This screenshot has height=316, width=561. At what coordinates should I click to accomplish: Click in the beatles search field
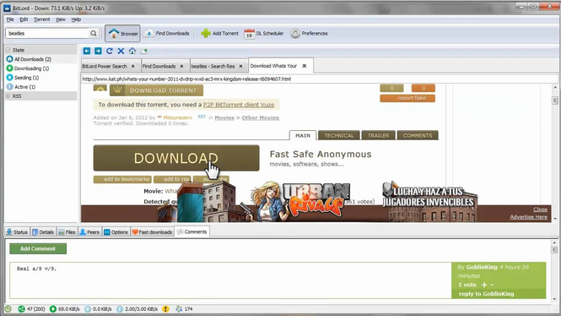pos(47,33)
